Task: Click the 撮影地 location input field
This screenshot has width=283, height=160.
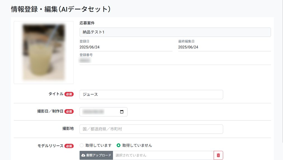Action: coord(151,129)
